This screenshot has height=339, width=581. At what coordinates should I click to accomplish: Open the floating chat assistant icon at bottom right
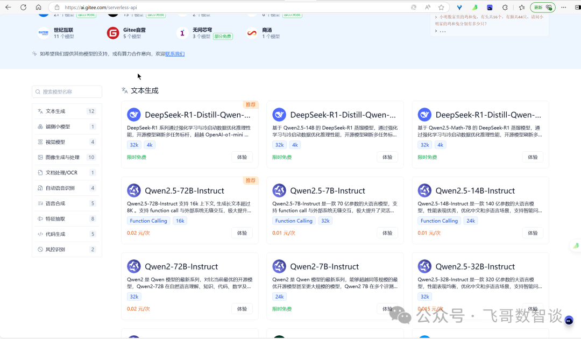point(569,321)
